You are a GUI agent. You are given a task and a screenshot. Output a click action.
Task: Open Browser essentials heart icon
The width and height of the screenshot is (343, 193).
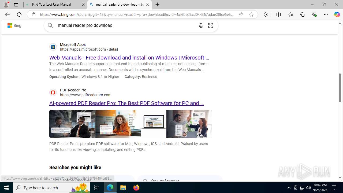(314, 14)
